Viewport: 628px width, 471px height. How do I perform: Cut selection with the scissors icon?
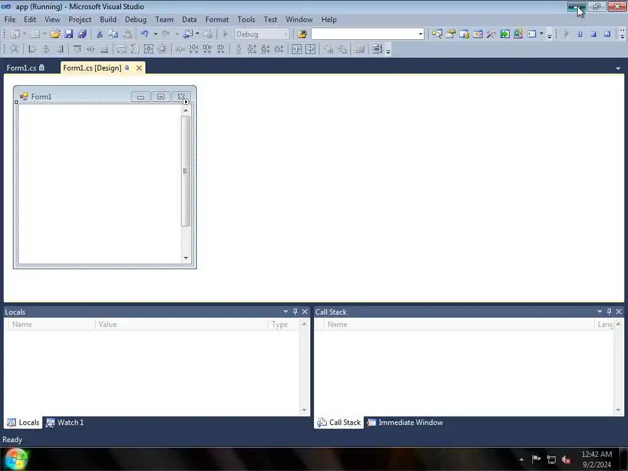[100, 34]
